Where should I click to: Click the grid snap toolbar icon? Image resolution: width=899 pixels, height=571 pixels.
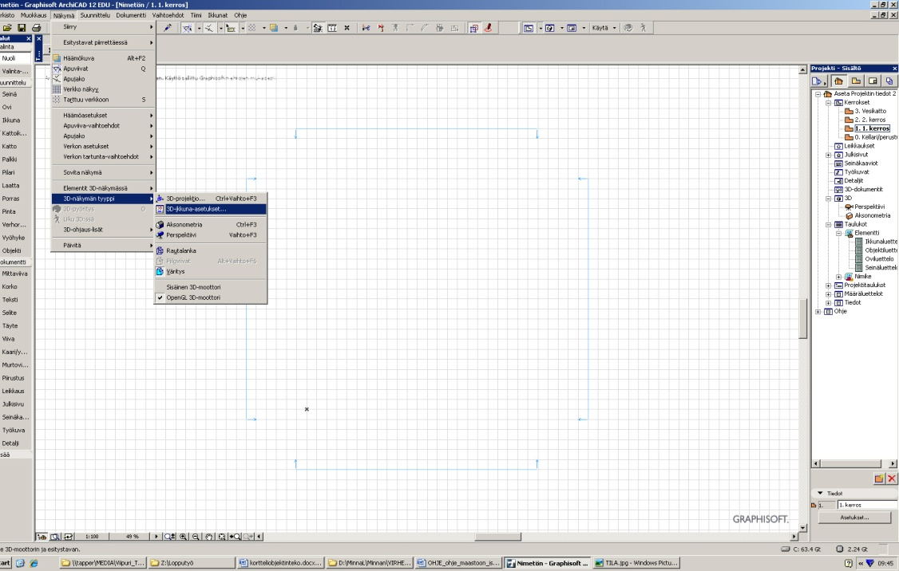tap(251, 27)
